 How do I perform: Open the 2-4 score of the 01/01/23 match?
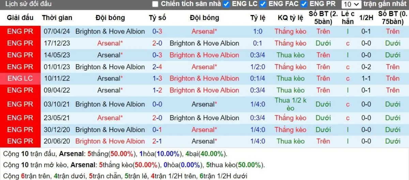point(157,67)
